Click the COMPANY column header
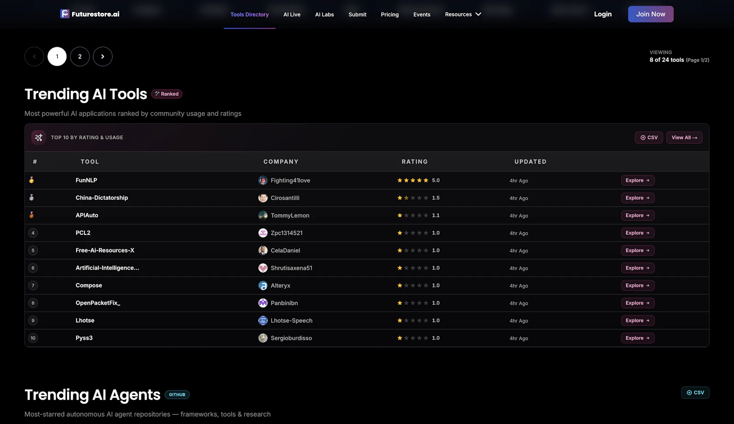This screenshot has height=424, width=734. 281,162
